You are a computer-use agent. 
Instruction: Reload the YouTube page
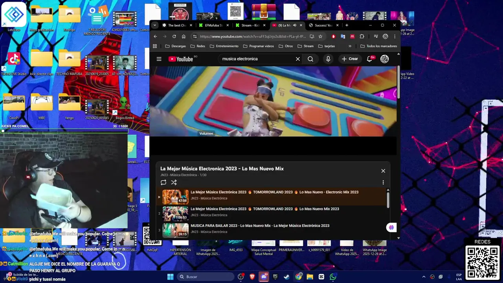[174, 36]
